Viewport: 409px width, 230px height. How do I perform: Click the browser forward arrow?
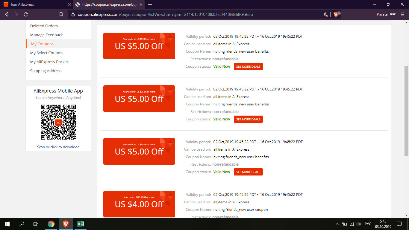click(x=16, y=14)
